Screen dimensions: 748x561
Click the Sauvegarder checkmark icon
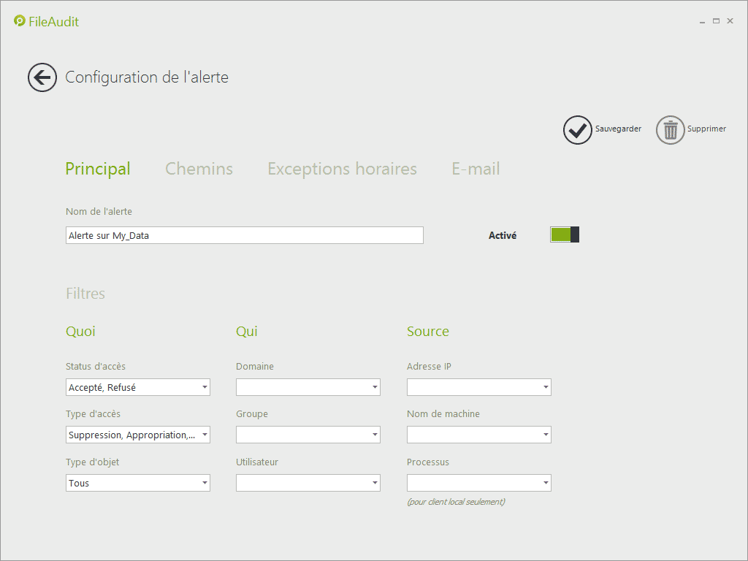pyautogui.click(x=577, y=130)
